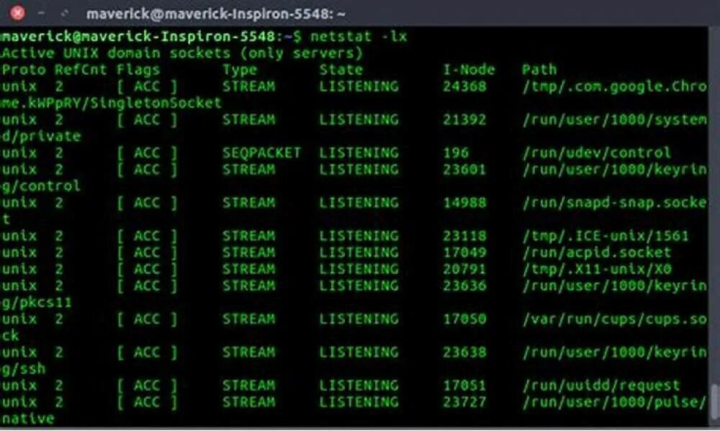Click I-Node value 23727

pos(464,401)
